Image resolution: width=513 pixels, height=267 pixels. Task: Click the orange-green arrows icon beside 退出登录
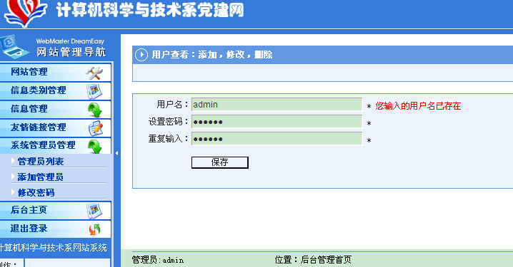(x=94, y=229)
